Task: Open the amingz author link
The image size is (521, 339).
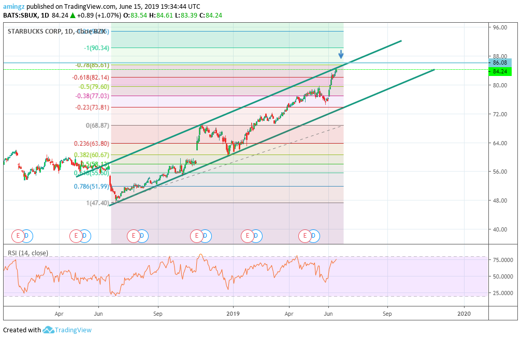Action: (13, 6)
